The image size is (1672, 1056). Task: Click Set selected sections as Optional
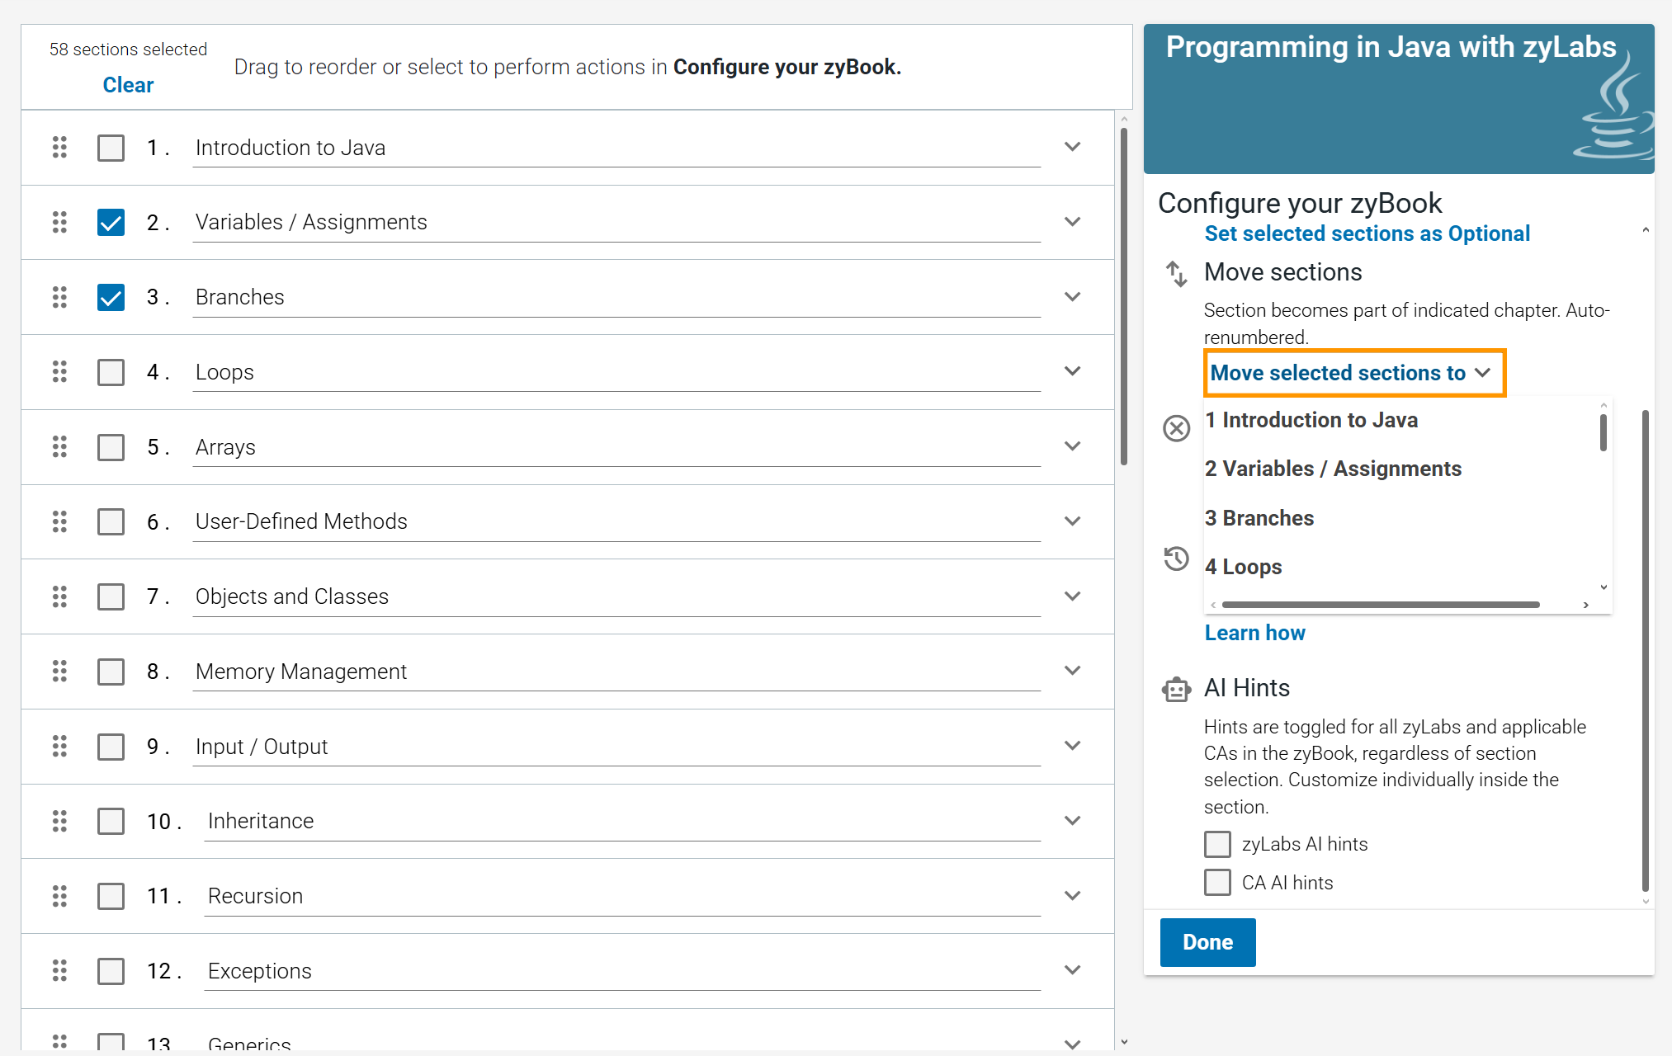[1367, 233]
